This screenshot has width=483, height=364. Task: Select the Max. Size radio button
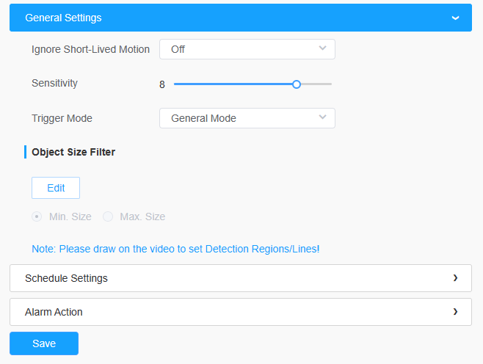point(108,216)
